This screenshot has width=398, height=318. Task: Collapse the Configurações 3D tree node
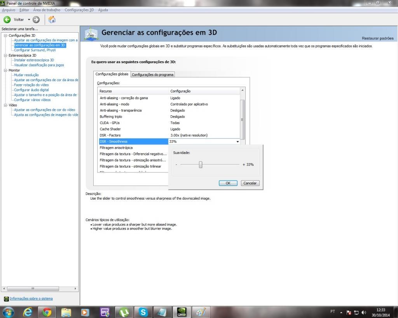[x=5, y=35]
